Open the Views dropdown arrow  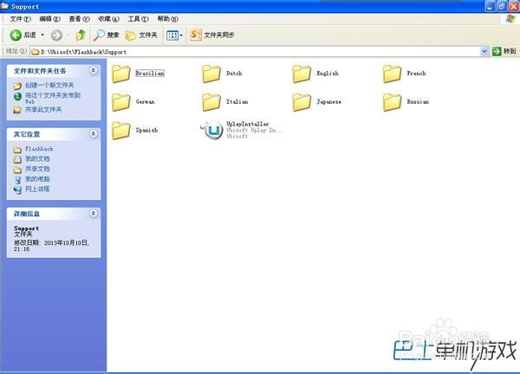(x=181, y=35)
